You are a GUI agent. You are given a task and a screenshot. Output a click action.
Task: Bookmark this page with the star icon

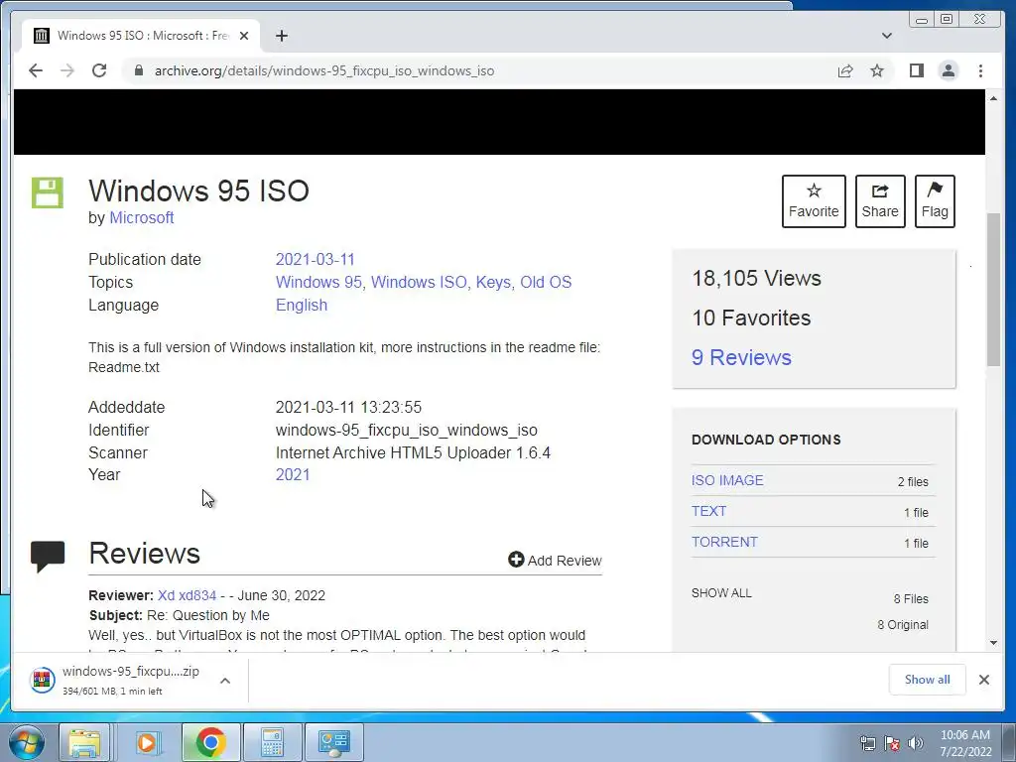click(877, 70)
